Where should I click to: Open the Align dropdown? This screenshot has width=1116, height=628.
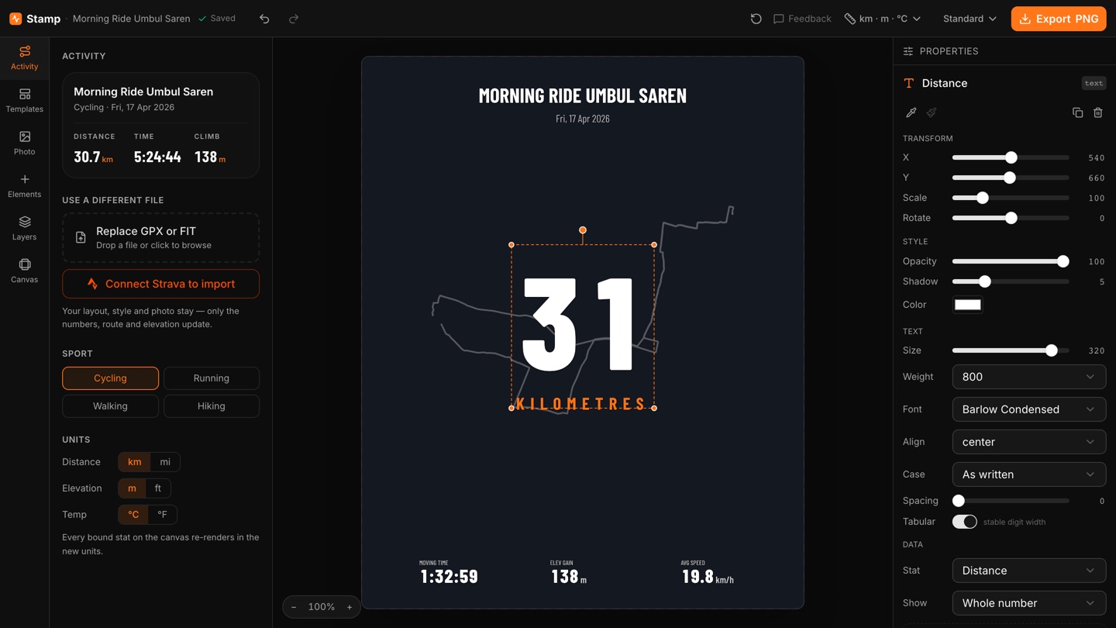1028,442
